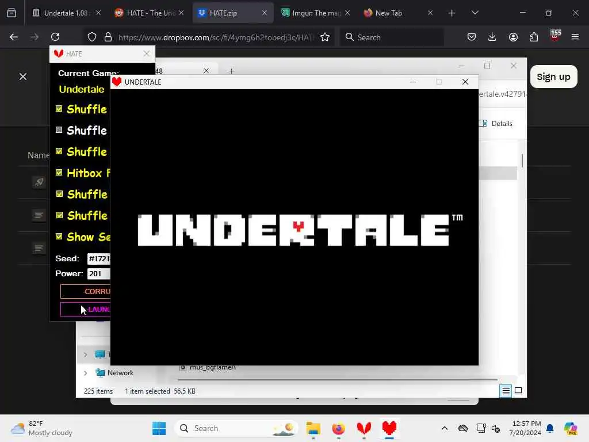The height and width of the screenshot is (442, 589).
Task: Toggle the first Shuffle checkbox in HATE
Action: 59,109
